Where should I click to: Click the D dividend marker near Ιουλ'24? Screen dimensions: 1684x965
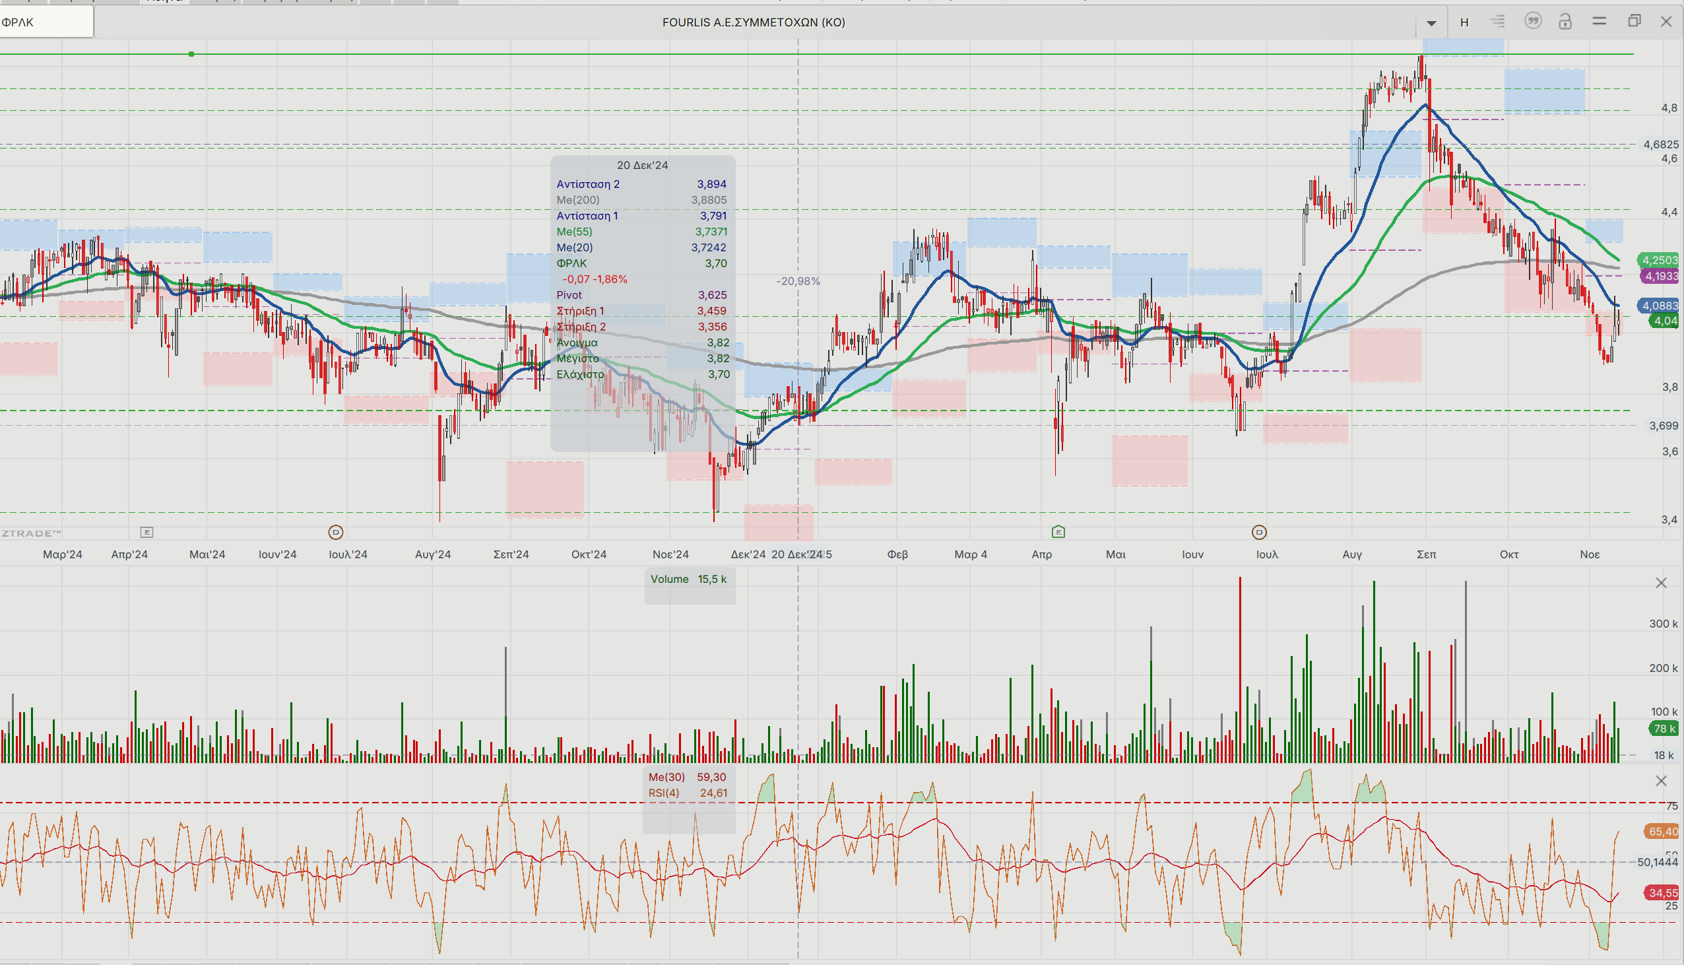336,532
